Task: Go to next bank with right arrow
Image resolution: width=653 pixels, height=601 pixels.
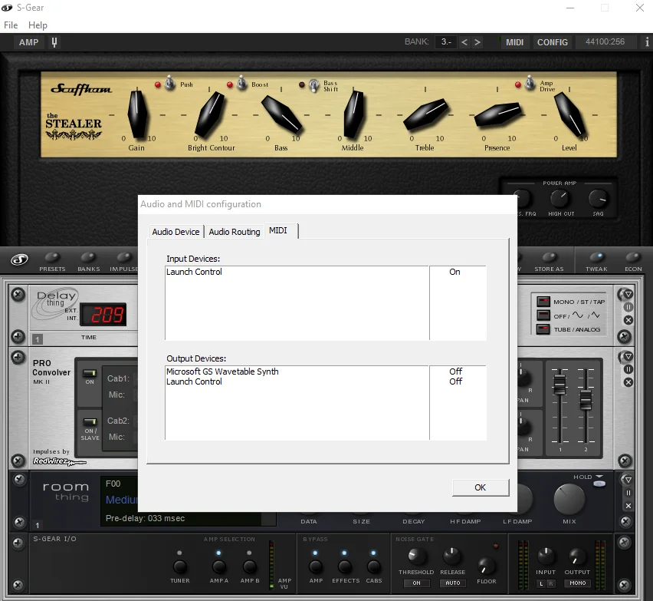Action: 477,42
